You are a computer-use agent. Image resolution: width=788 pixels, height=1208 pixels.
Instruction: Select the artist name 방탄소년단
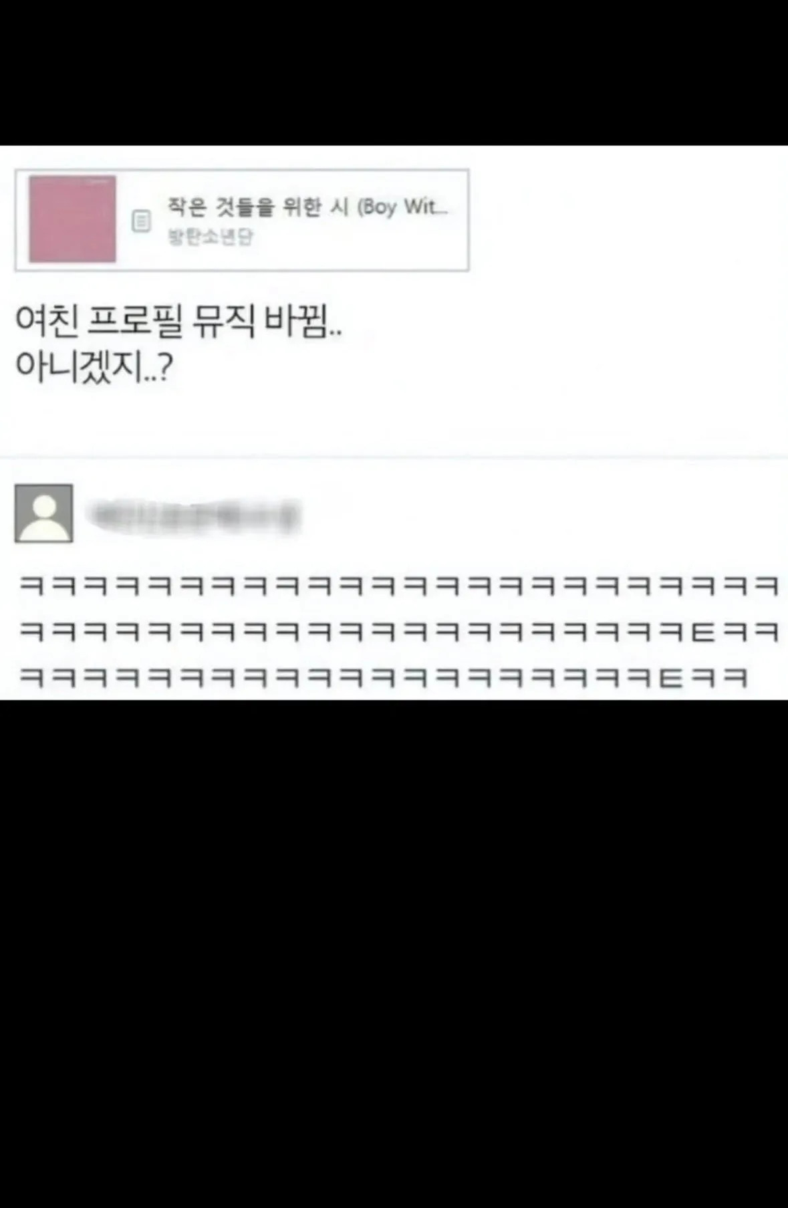[x=210, y=237]
